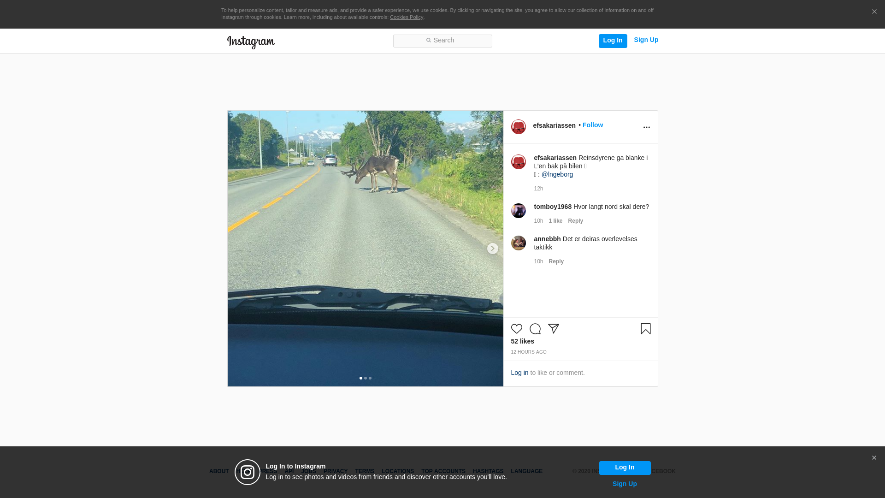
Task: Click Log in to like or comment
Action: click(519, 373)
